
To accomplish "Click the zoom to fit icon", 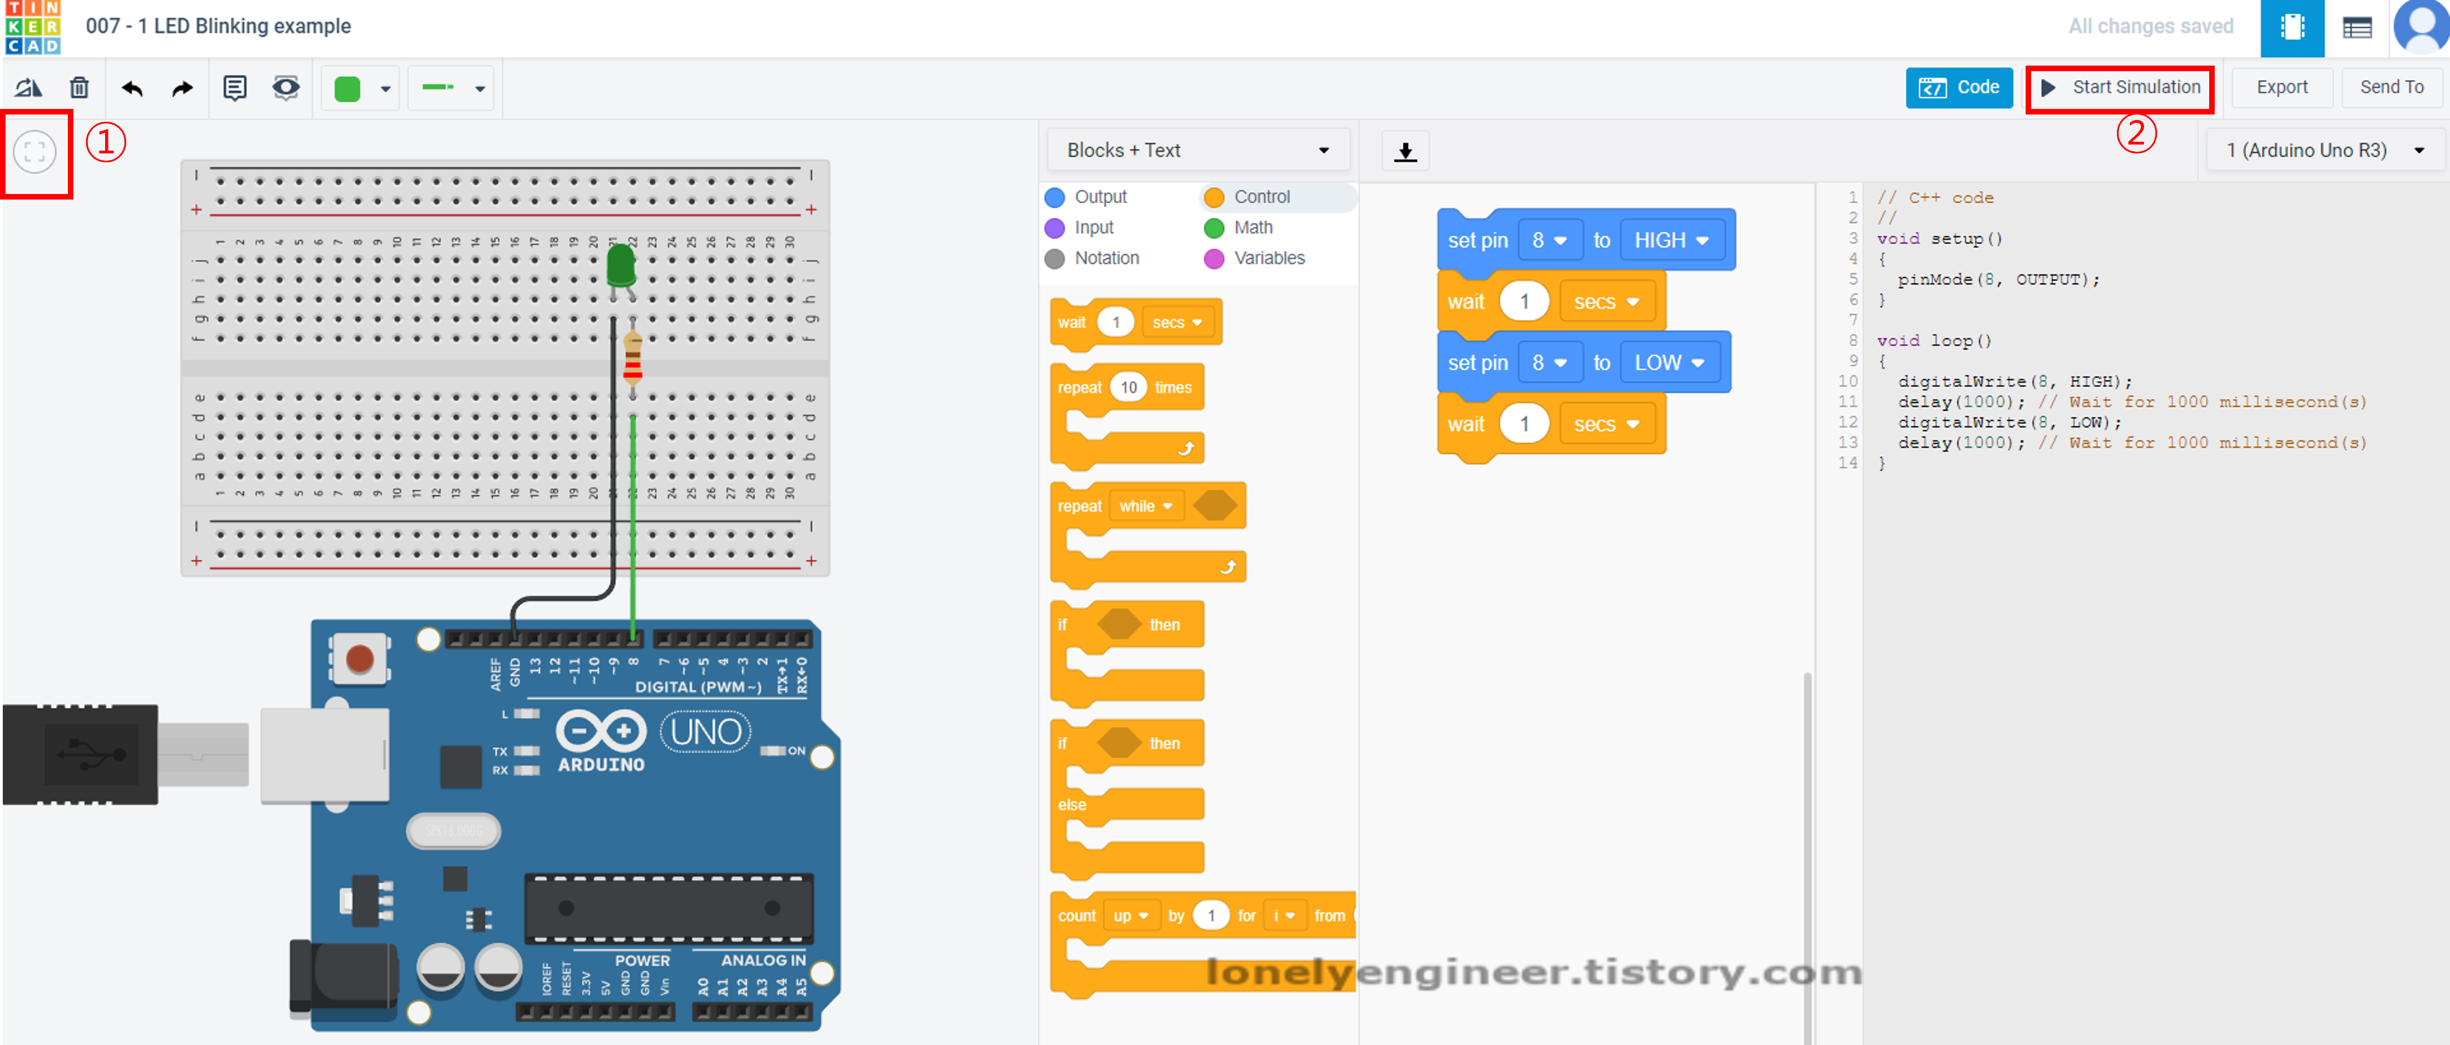I will pyautogui.click(x=35, y=151).
